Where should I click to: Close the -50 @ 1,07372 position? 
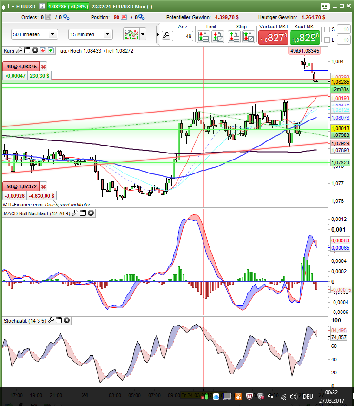pos(44,186)
